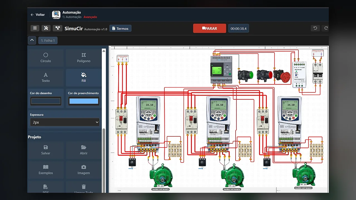Open the Cor do desenho color swatch
The height and width of the screenshot is (200, 356).
46,101
